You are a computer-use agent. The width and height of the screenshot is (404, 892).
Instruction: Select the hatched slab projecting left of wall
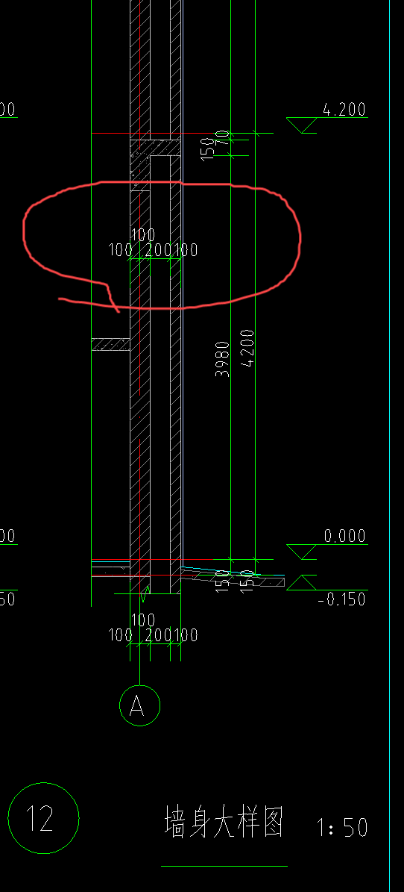pos(111,344)
